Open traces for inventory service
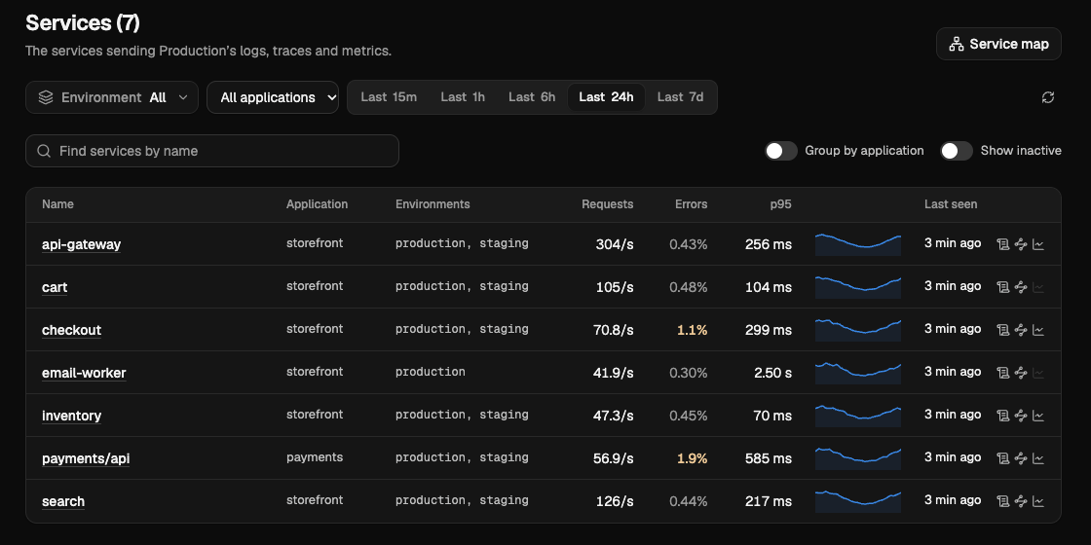The width and height of the screenshot is (1091, 545). [x=1021, y=416]
